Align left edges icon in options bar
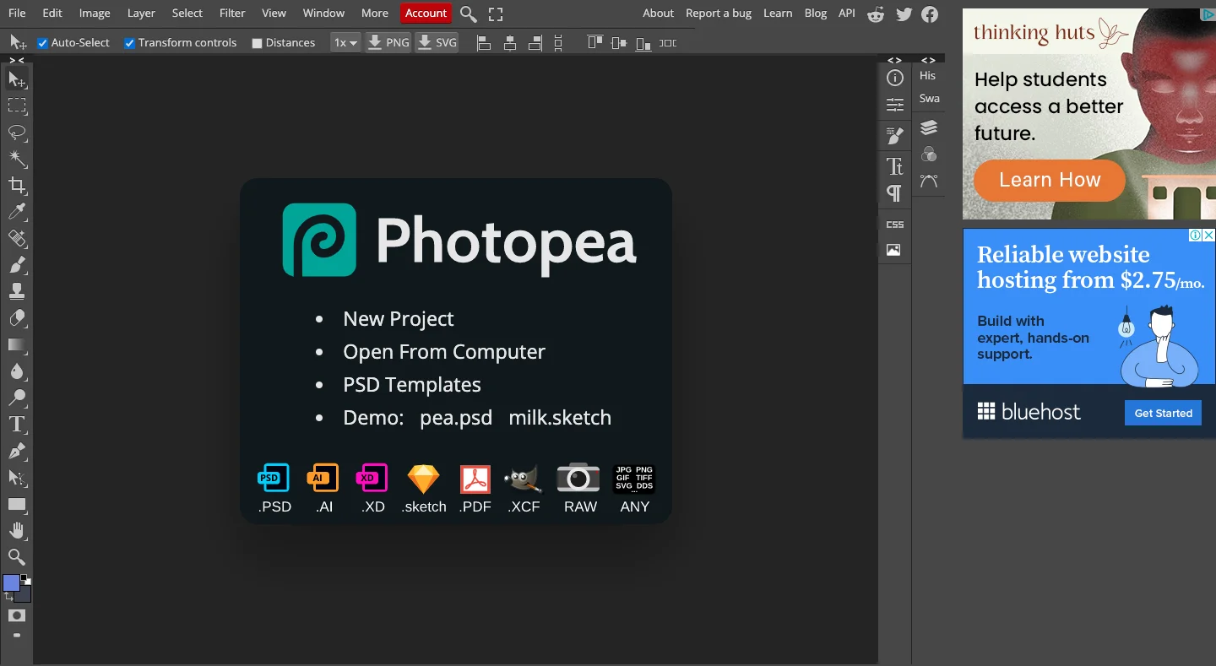This screenshot has width=1216, height=666. (x=484, y=42)
